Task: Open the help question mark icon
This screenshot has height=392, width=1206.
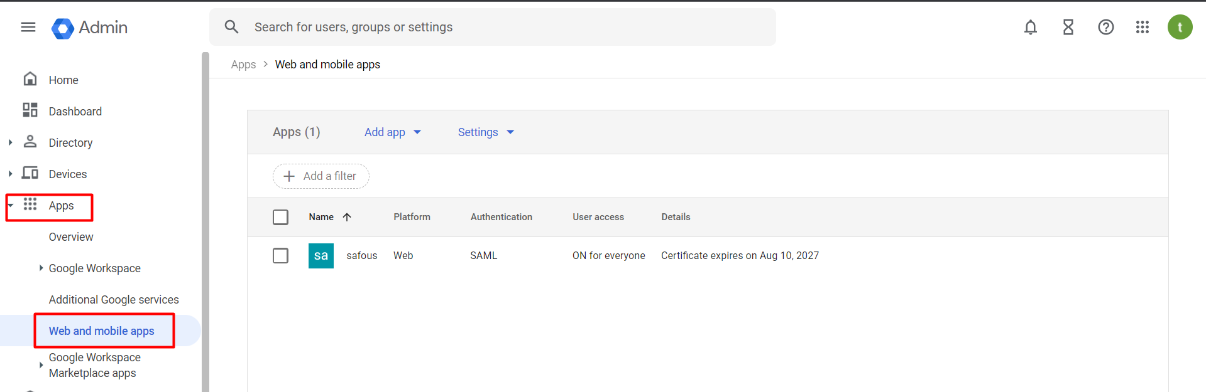Action: 1105,27
